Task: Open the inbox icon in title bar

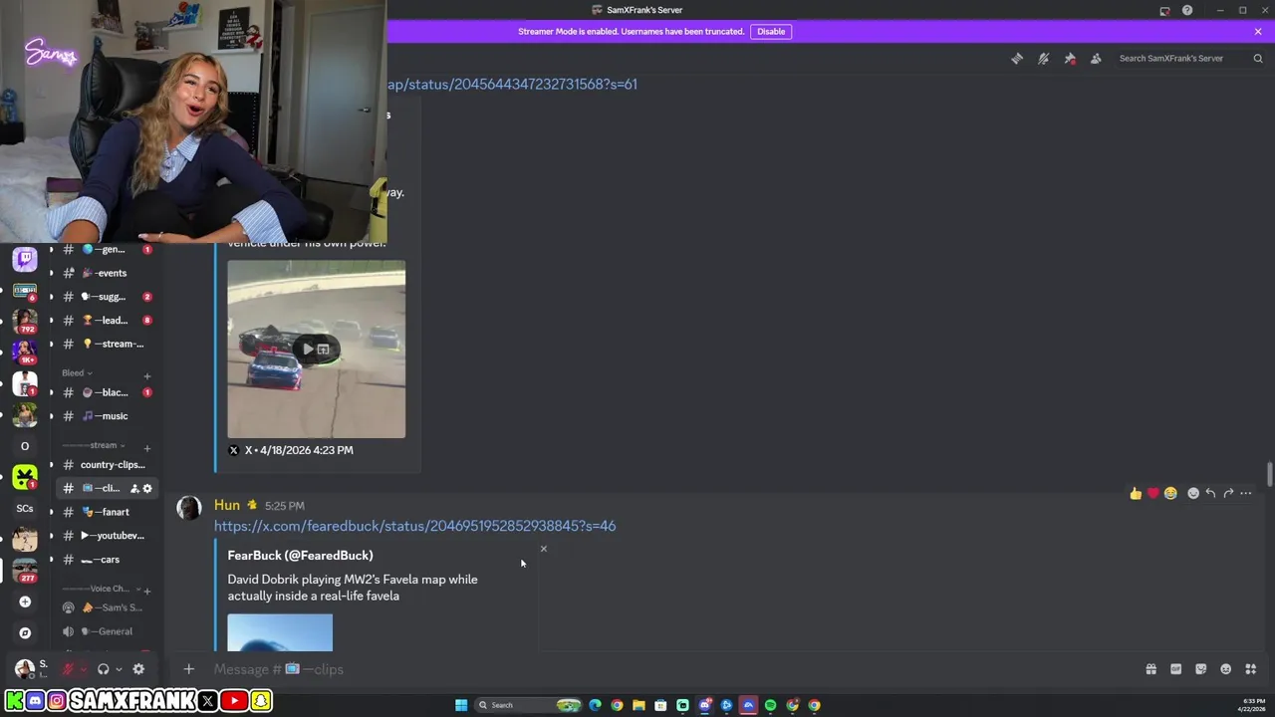Action: (x=1164, y=10)
